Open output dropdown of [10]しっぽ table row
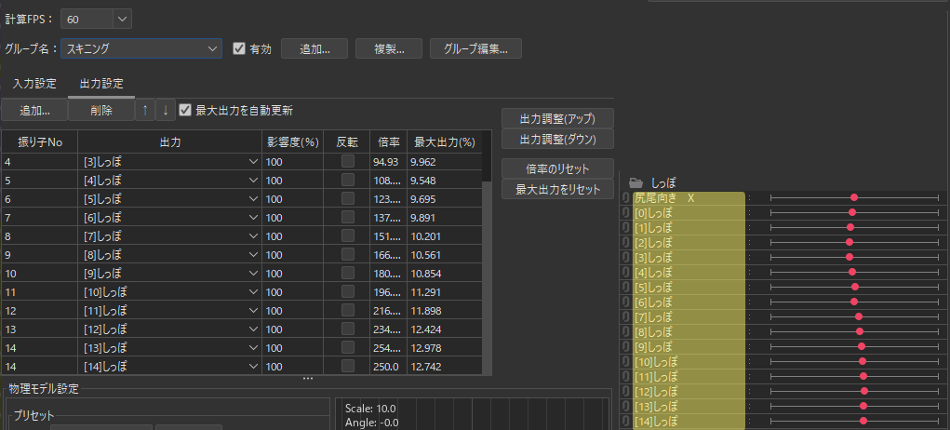Image resolution: width=950 pixels, height=430 pixels. click(254, 291)
